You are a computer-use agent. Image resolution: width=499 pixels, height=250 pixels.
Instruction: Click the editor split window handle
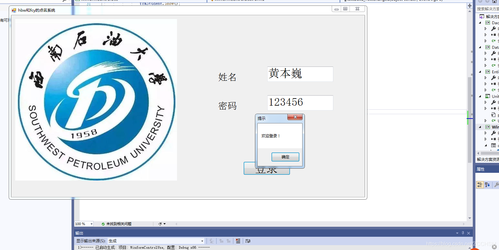[x=470, y=6]
